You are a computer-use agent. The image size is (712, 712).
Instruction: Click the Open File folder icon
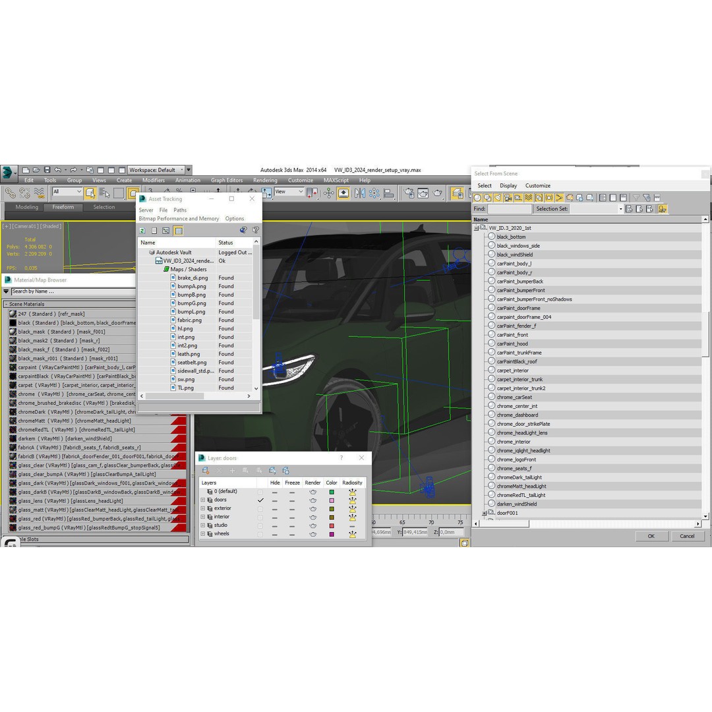coord(36,170)
